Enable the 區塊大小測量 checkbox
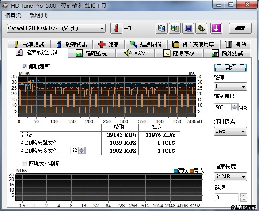259x211 pixels. point(24,164)
